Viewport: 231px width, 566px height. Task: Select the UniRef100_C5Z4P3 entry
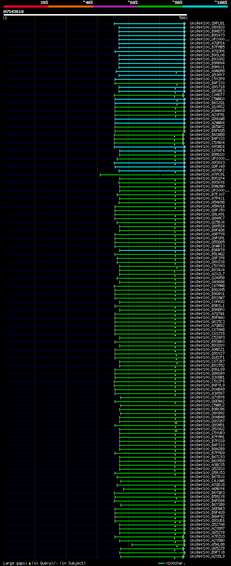(207, 337)
